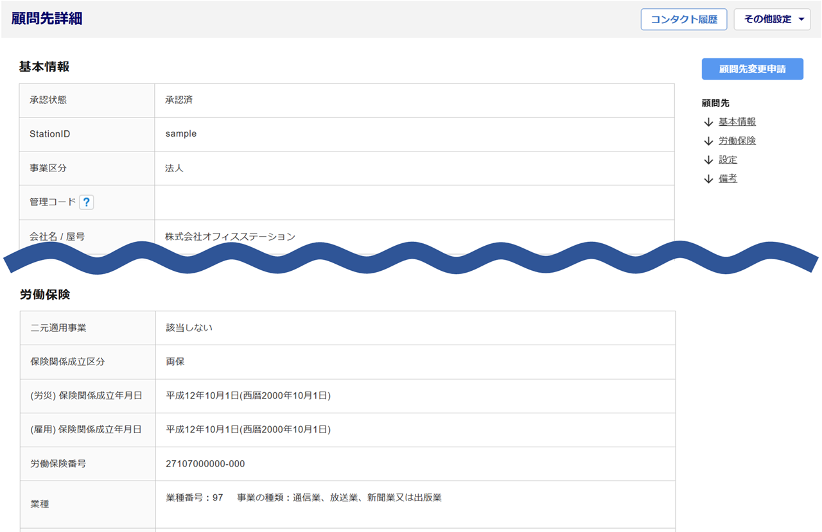
Task: Click the down arrow beside 設定 link
Action: tap(708, 160)
